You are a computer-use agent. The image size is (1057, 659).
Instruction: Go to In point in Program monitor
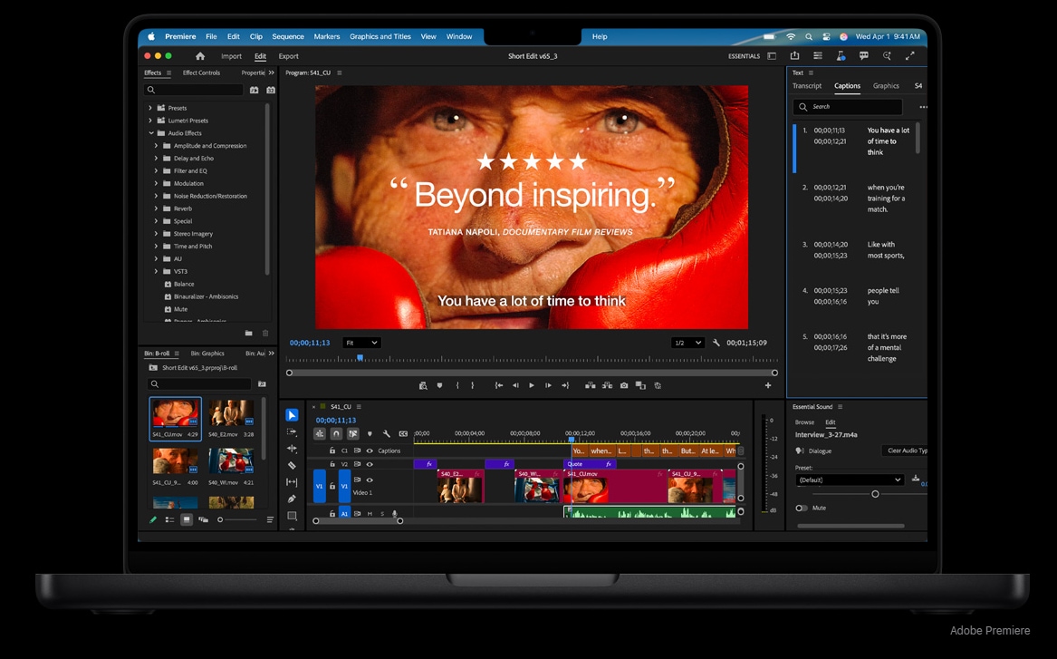pyautogui.click(x=499, y=385)
